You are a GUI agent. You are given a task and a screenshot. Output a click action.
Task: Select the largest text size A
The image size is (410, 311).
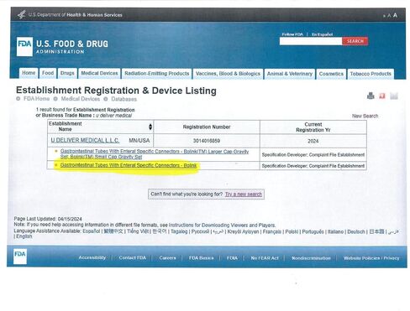pyautogui.click(x=395, y=15)
